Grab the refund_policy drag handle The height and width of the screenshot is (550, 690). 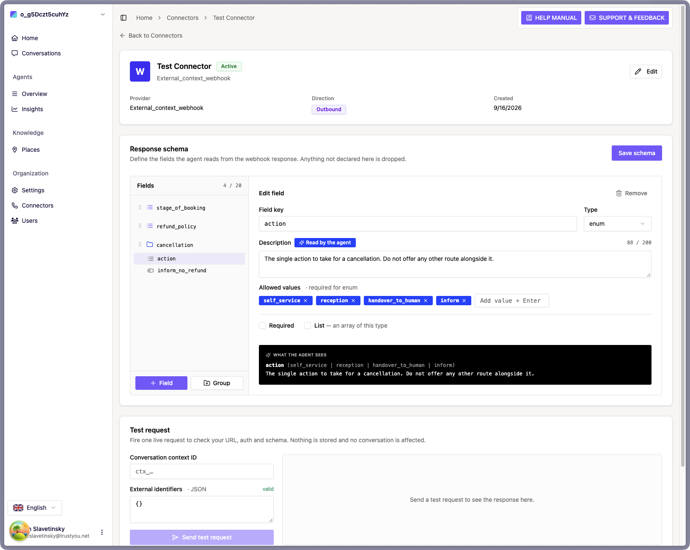click(140, 226)
